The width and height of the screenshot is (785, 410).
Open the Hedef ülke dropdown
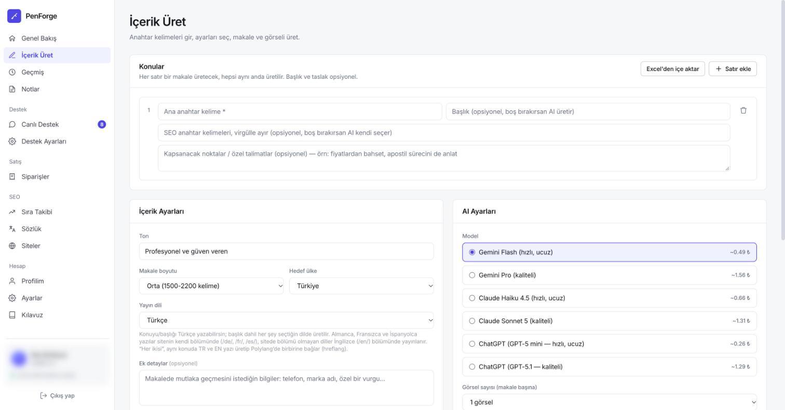[x=361, y=286]
